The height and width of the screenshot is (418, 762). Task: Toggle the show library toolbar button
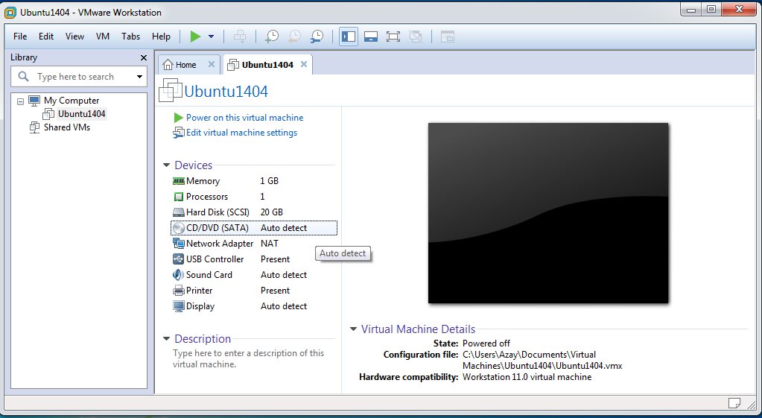[349, 37]
